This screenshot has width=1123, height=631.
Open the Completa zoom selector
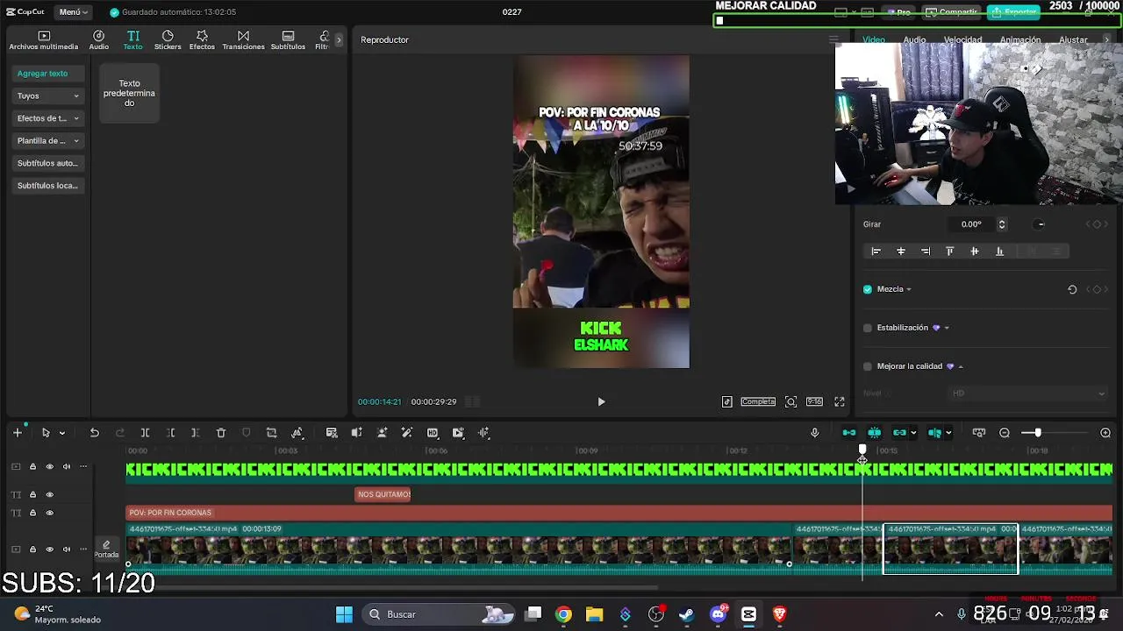(758, 401)
